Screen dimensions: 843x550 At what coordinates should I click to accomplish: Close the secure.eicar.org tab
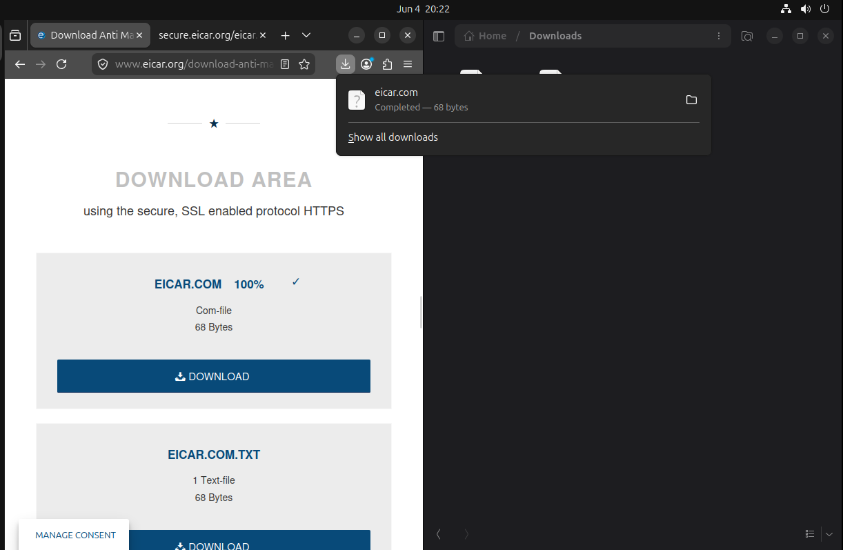pos(263,35)
